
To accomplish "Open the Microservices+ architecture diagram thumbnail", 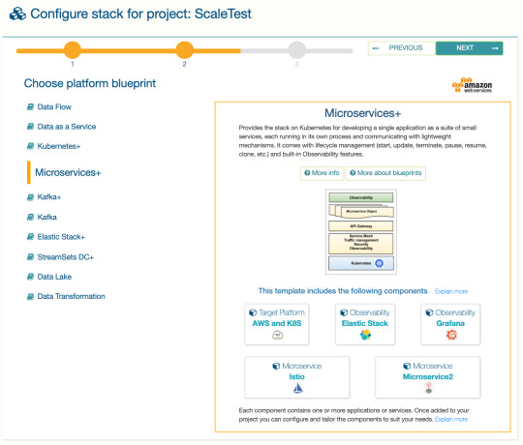I will tap(361, 232).
